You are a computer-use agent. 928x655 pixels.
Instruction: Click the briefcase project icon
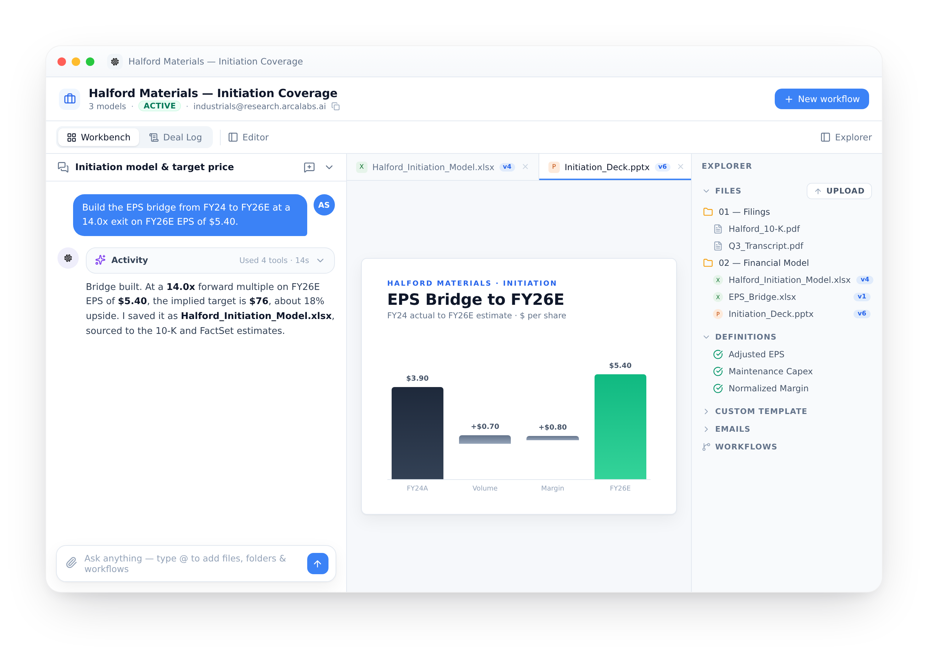pyautogui.click(x=70, y=99)
